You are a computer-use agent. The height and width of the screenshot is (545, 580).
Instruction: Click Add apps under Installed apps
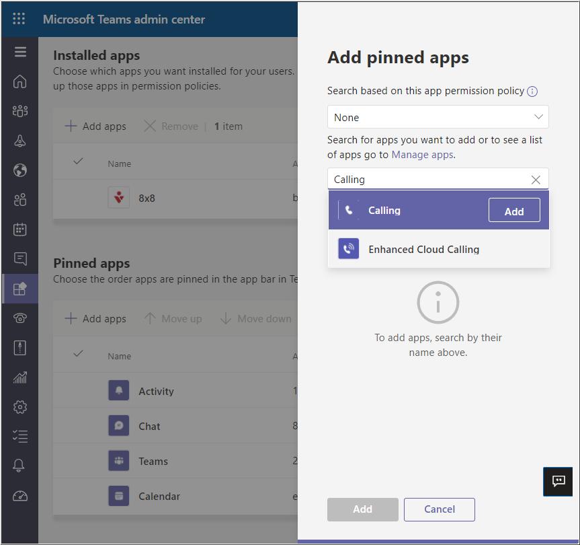95,126
